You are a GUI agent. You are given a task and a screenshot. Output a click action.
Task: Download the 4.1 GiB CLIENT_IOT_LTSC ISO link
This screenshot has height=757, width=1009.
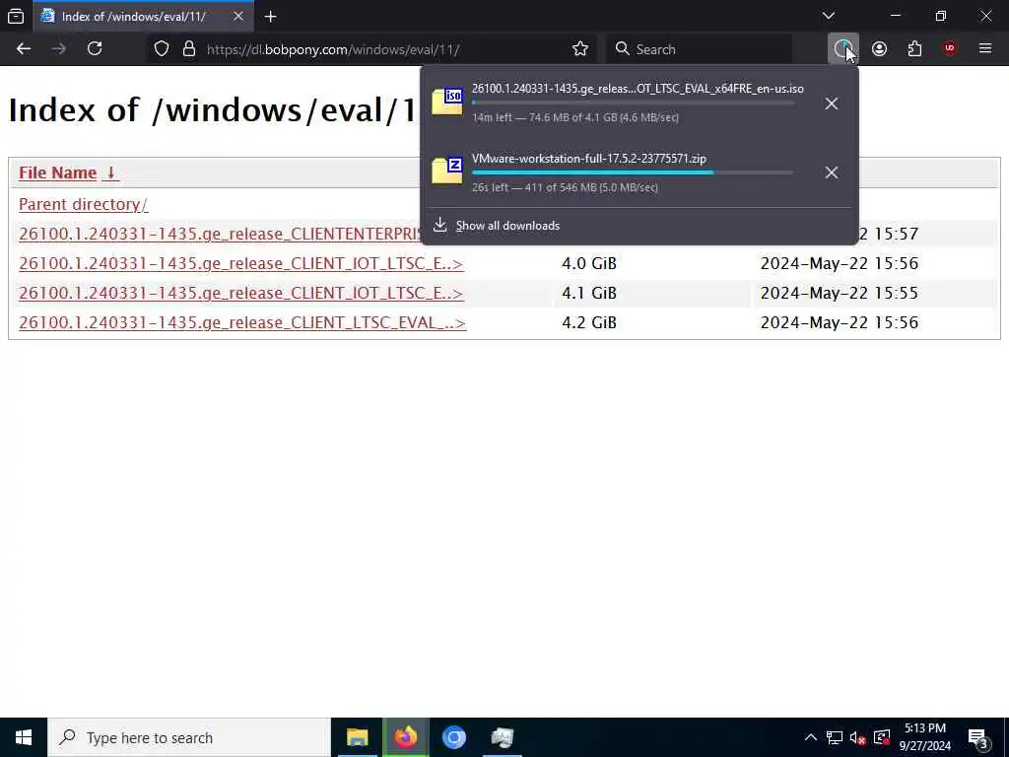tap(240, 294)
